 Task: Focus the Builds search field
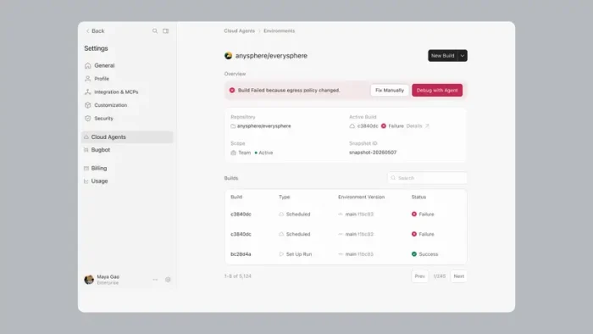[x=427, y=178]
